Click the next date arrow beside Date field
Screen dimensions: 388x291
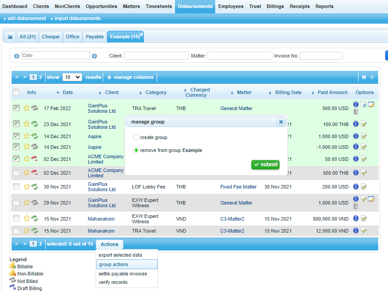click(x=95, y=56)
